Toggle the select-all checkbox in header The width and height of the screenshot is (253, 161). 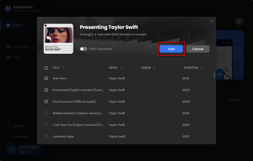tap(46, 68)
